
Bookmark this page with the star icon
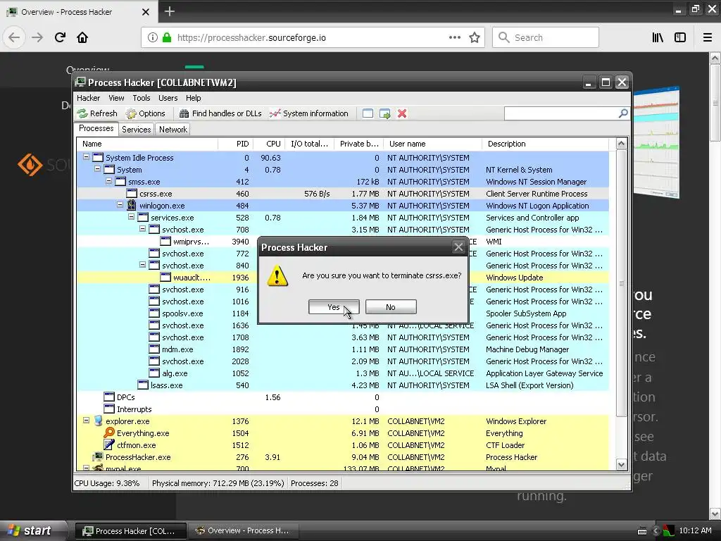coord(474,37)
